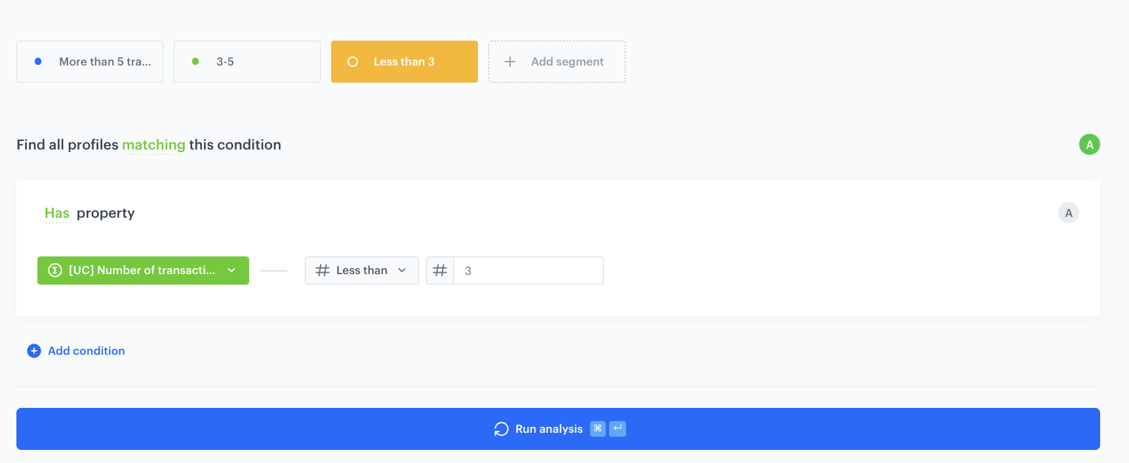Screen dimensions: 1129x463
Task: Switch to the 3-5 segment tab
Action: (x=247, y=62)
